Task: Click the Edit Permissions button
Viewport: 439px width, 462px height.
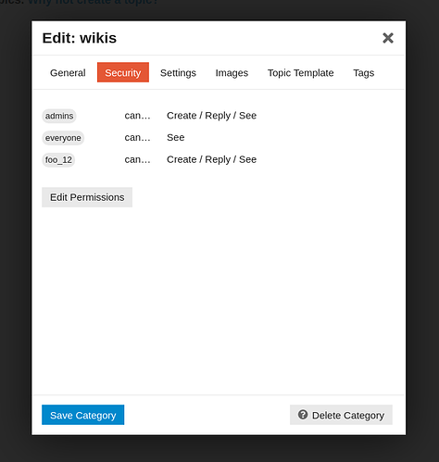Action: (x=87, y=197)
